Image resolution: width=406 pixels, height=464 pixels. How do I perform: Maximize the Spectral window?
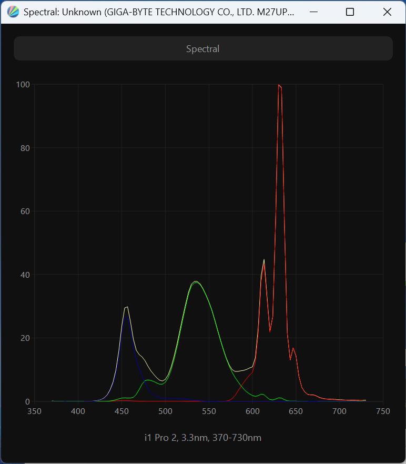(350, 12)
